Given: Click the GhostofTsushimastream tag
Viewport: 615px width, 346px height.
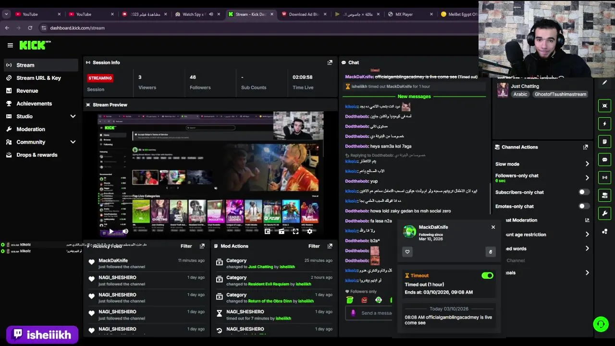Looking at the screenshot, I should click(560, 94).
